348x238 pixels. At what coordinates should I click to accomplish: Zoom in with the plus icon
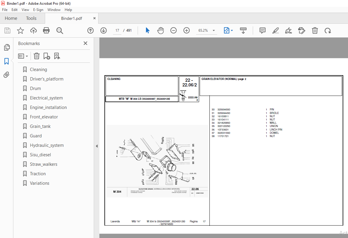click(x=187, y=30)
